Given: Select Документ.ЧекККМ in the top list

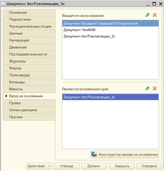Looking at the screenshot, I should click(x=79, y=30).
